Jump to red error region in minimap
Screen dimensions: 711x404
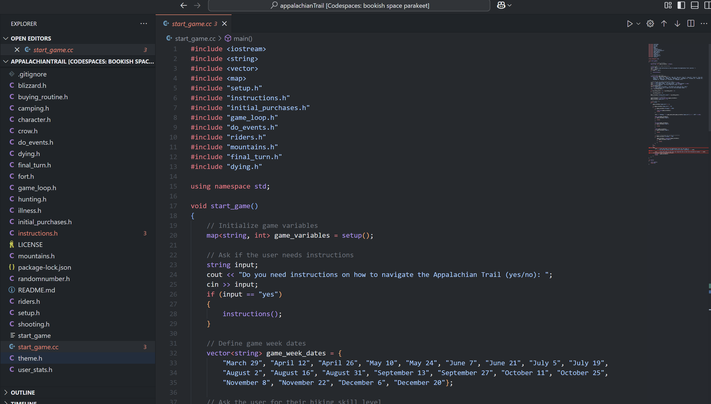(677, 150)
